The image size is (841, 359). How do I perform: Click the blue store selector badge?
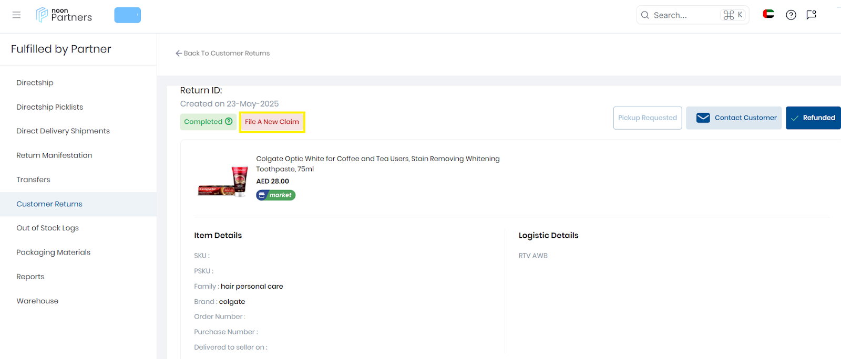(127, 15)
